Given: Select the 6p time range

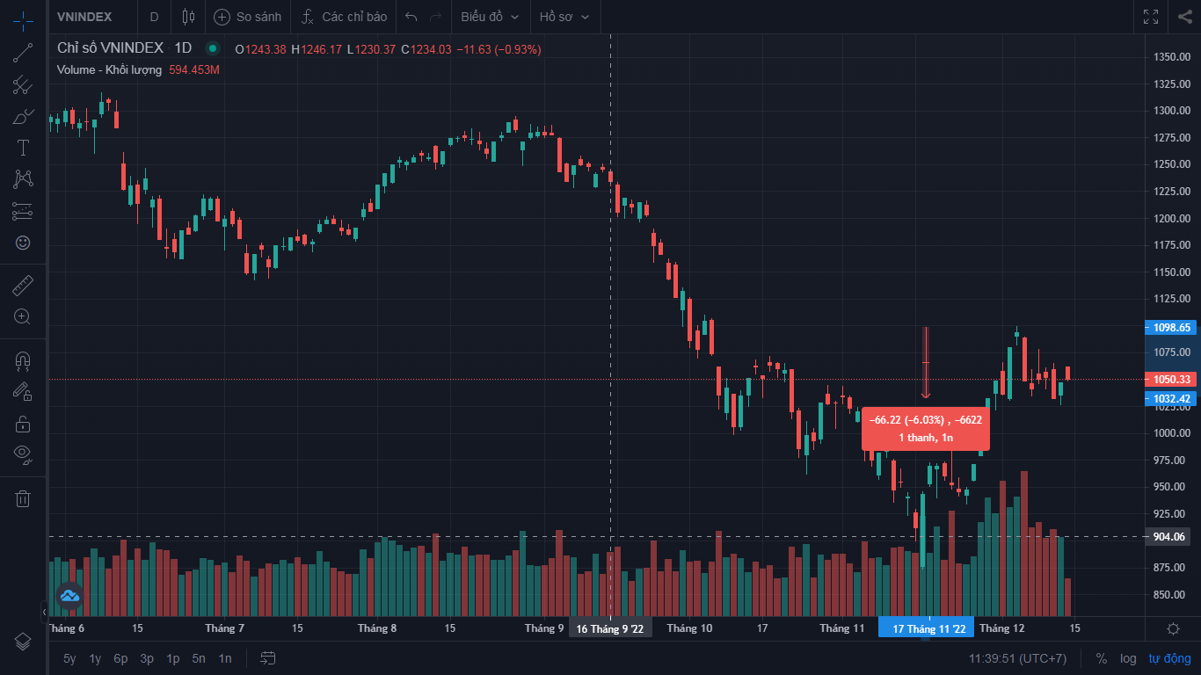Looking at the screenshot, I should [120, 658].
